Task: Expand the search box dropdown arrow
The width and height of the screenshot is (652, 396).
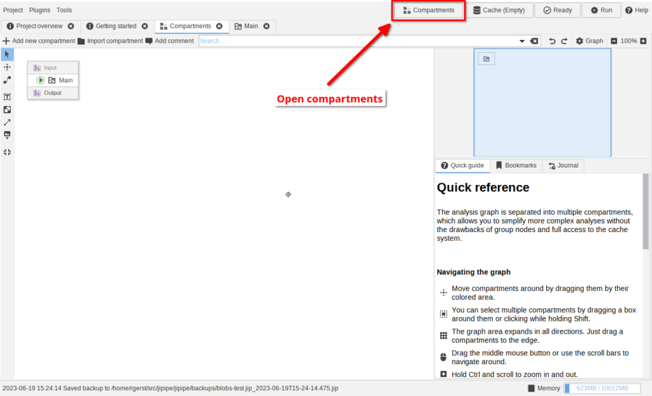Action: pos(523,41)
